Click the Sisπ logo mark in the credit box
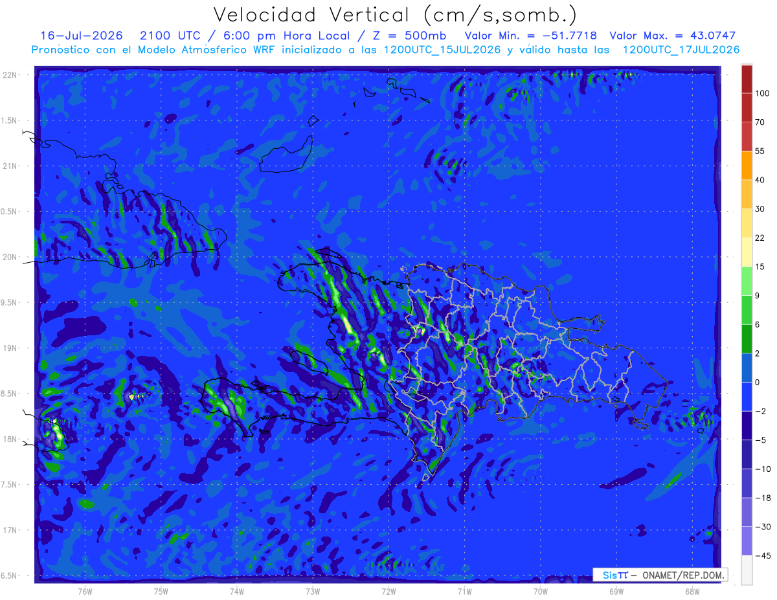The image size is (777, 600). pos(615,575)
